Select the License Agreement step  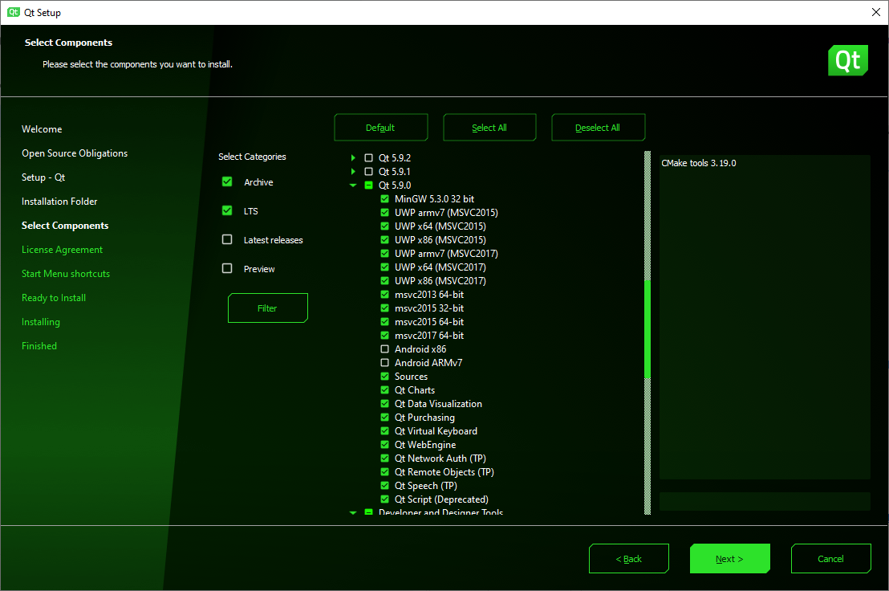click(x=62, y=250)
